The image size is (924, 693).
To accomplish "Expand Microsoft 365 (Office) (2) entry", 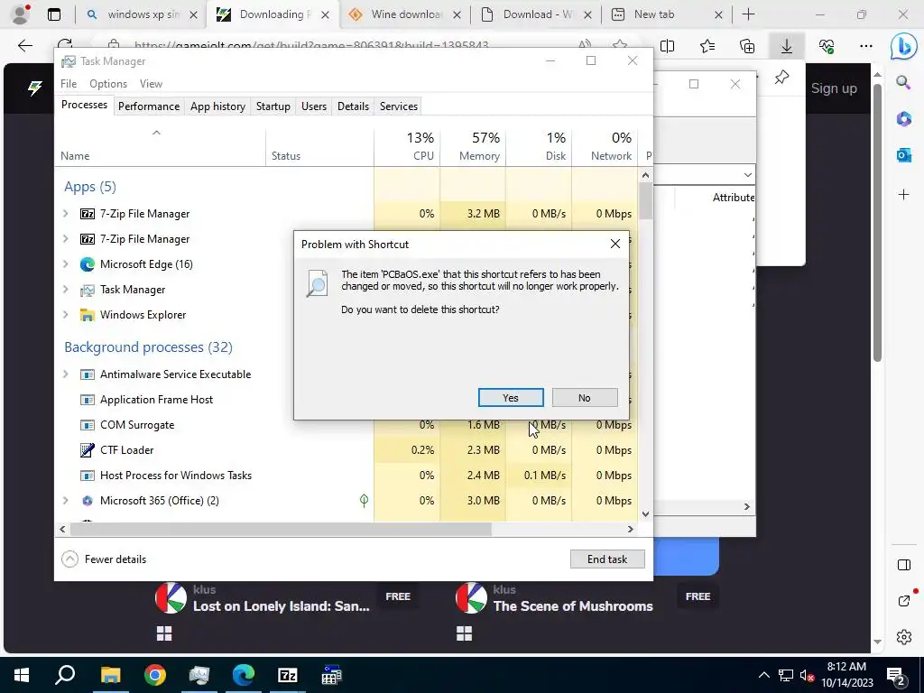I will click(65, 500).
